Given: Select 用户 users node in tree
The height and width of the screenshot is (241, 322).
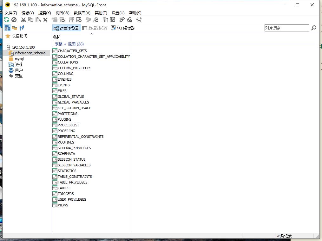Looking at the screenshot, I should (x=19, y=70).
